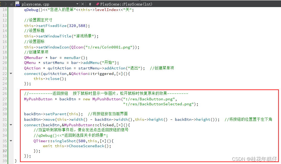
Task: Click QMenuBar type on line 19
Action: (x=34, y=58)
